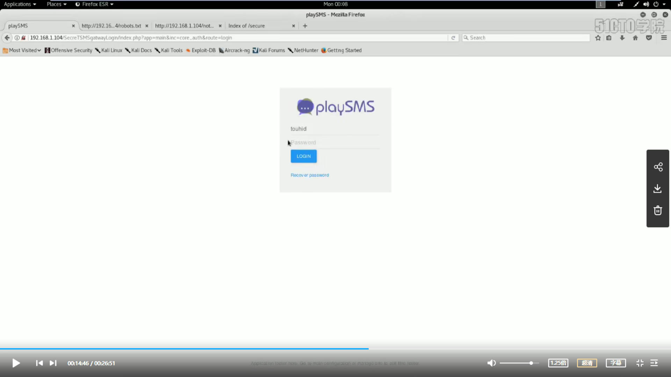Image resolution: width=671 pixels, height=377 pixels.
Task: Skip to next video track
Action: click(53, 363)
